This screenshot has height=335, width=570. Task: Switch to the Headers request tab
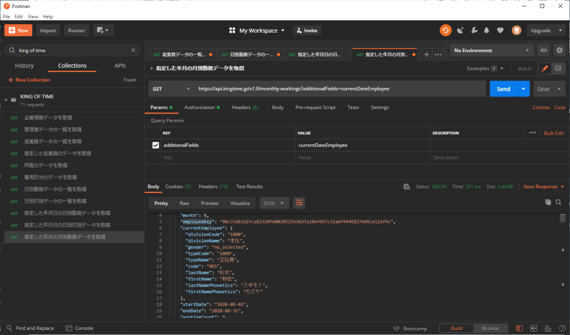[x=245, y=107]
